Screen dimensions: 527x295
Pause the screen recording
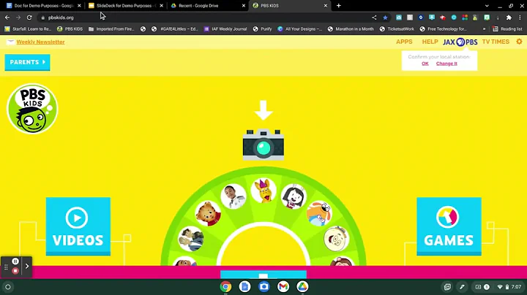click(x=15, y=261)
